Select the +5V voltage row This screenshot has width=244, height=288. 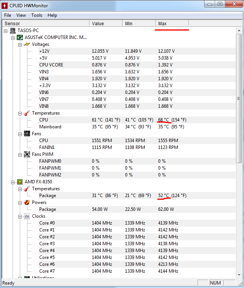pyautogui.click(x=137, y=58)
